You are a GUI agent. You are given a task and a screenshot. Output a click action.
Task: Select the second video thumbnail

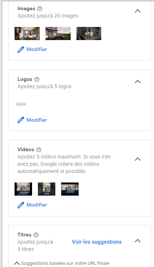pyautogui.click(x=47, y=189)
